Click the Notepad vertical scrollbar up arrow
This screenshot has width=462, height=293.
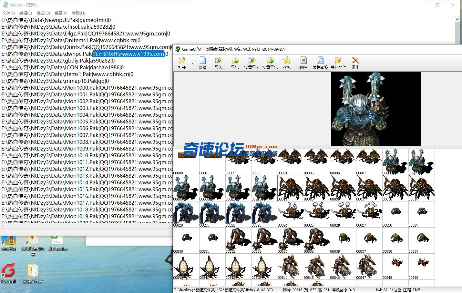pos(457,19)
